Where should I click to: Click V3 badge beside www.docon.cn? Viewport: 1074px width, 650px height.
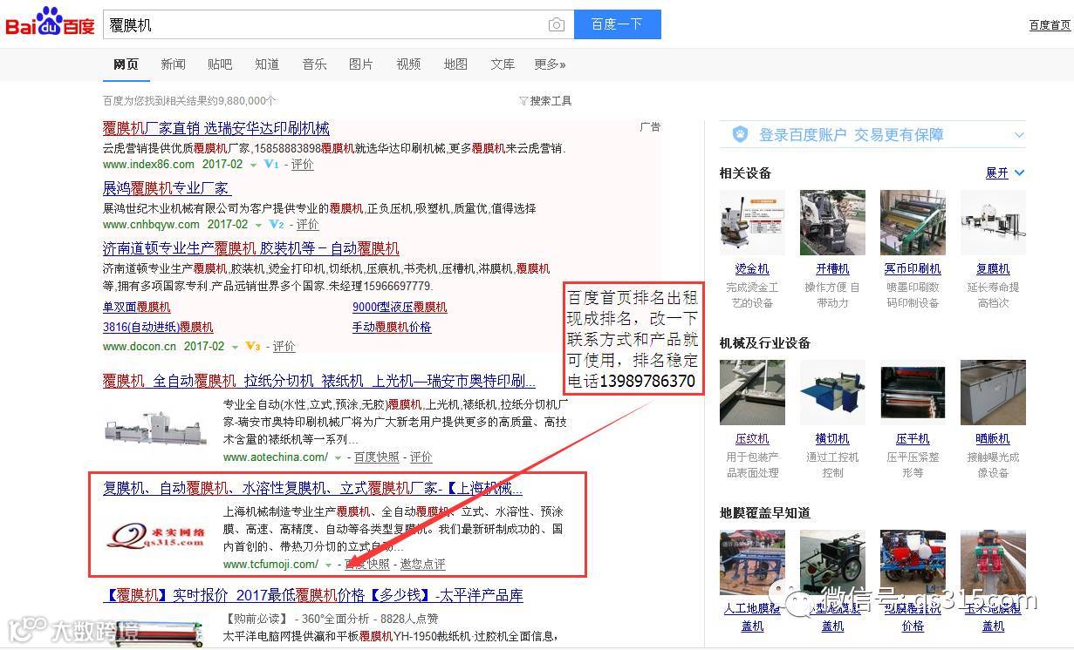(x=253, y=346)
